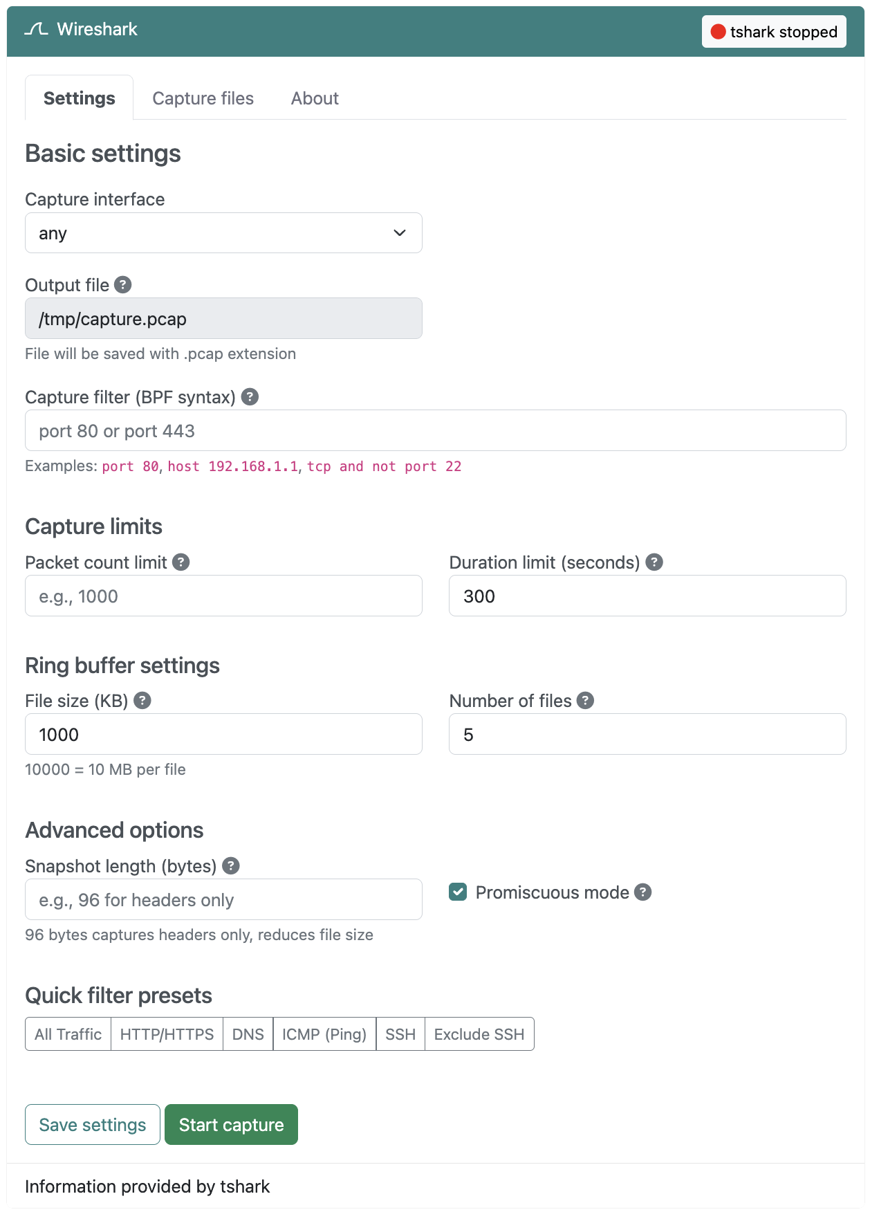
Task: Open the About tab
Action: coord(315,98)
